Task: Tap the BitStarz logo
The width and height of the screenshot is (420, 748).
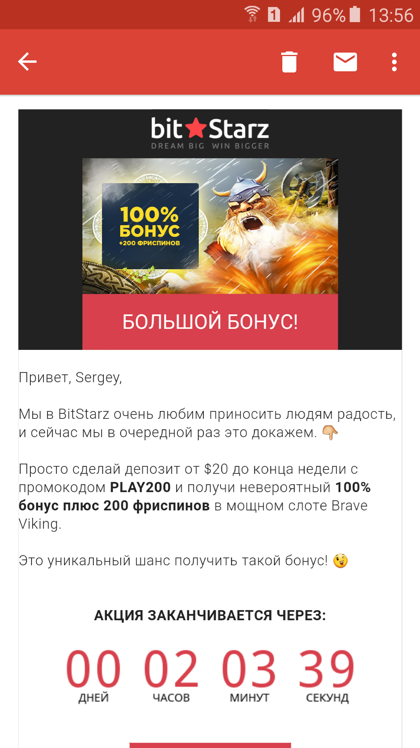Action: [210, 133]
